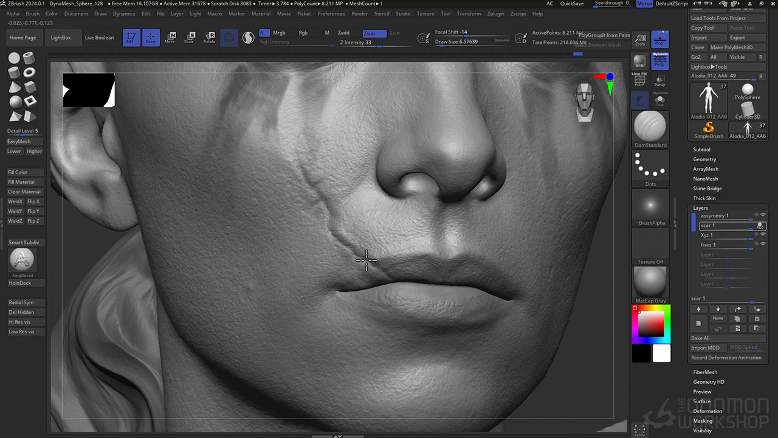Image resolution: width=778 pixels, height=438 pixels.
Task: Expand the Subtool panel section
Action: (x=701, y=149)
